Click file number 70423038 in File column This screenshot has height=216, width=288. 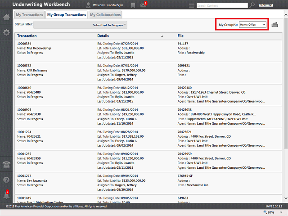pyautogui.click(x=184, y=110)
